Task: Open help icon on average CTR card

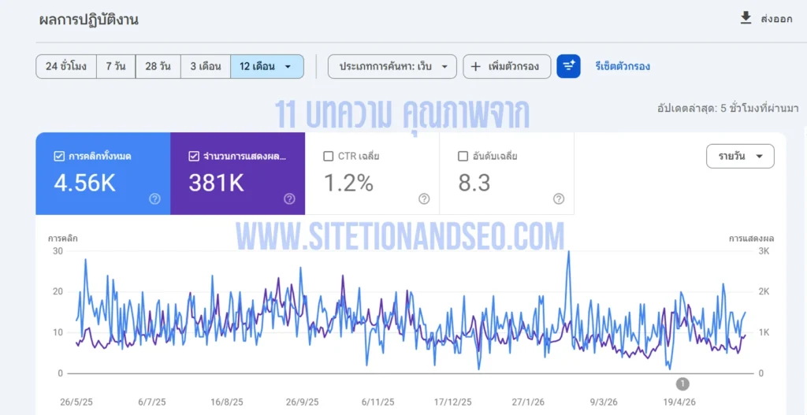Action: (x=423, y=199)
